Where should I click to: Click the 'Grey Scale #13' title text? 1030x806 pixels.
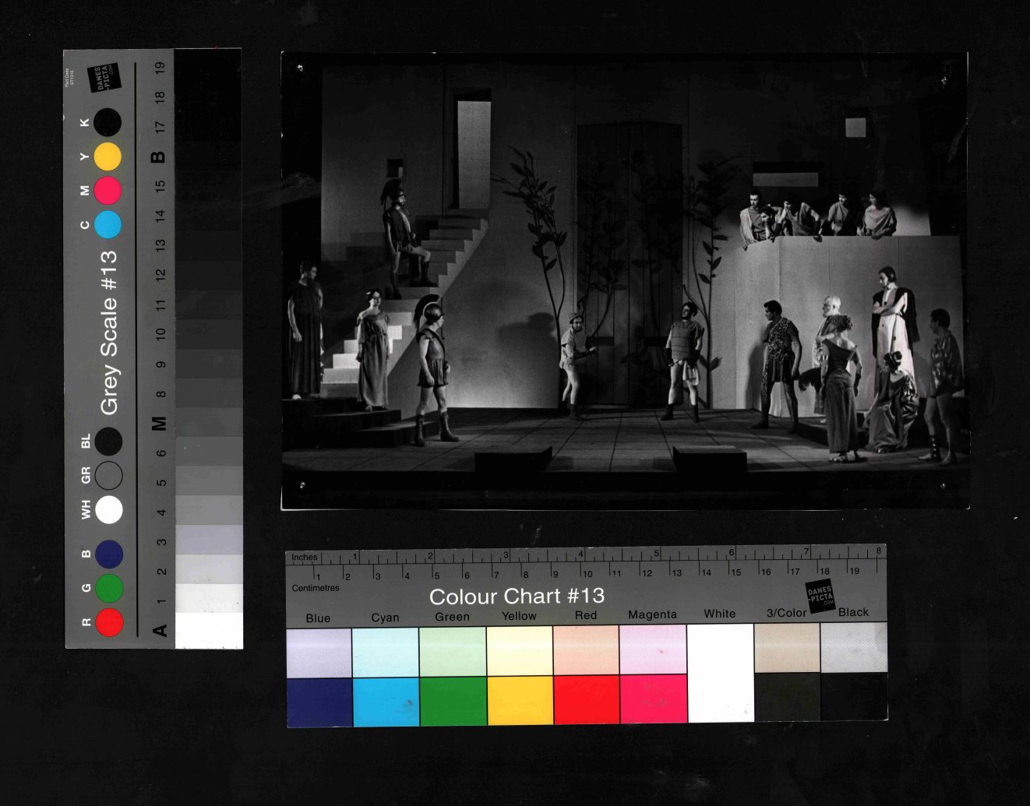(109, 333)
